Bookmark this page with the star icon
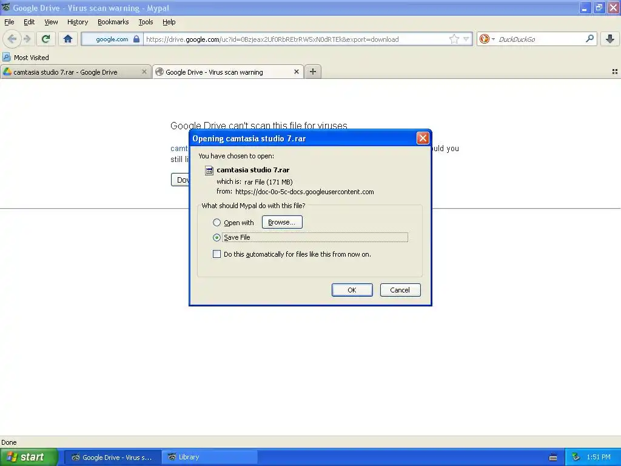Screen dimensions: 621x466 point(454,39)
